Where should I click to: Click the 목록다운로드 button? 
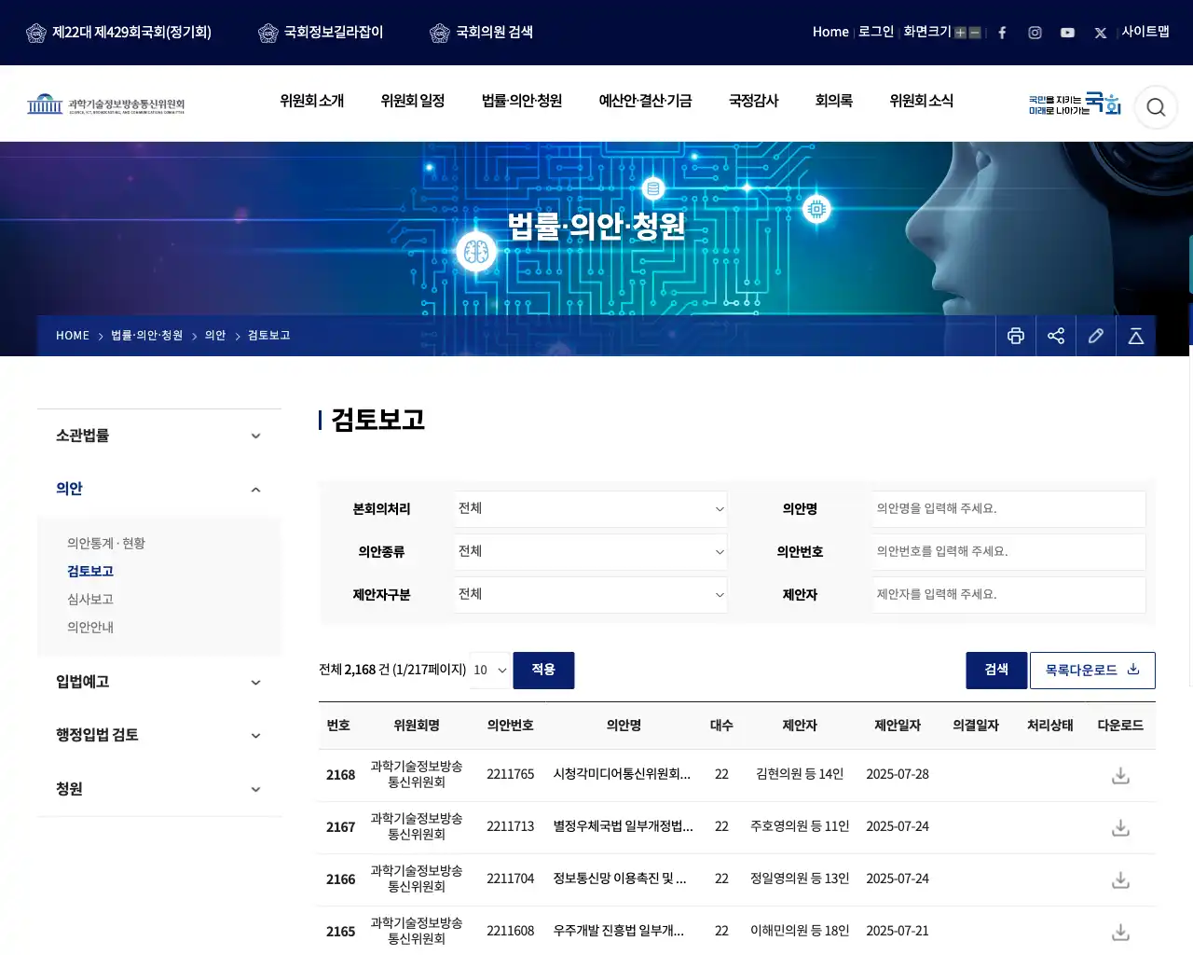(1092, 671)
